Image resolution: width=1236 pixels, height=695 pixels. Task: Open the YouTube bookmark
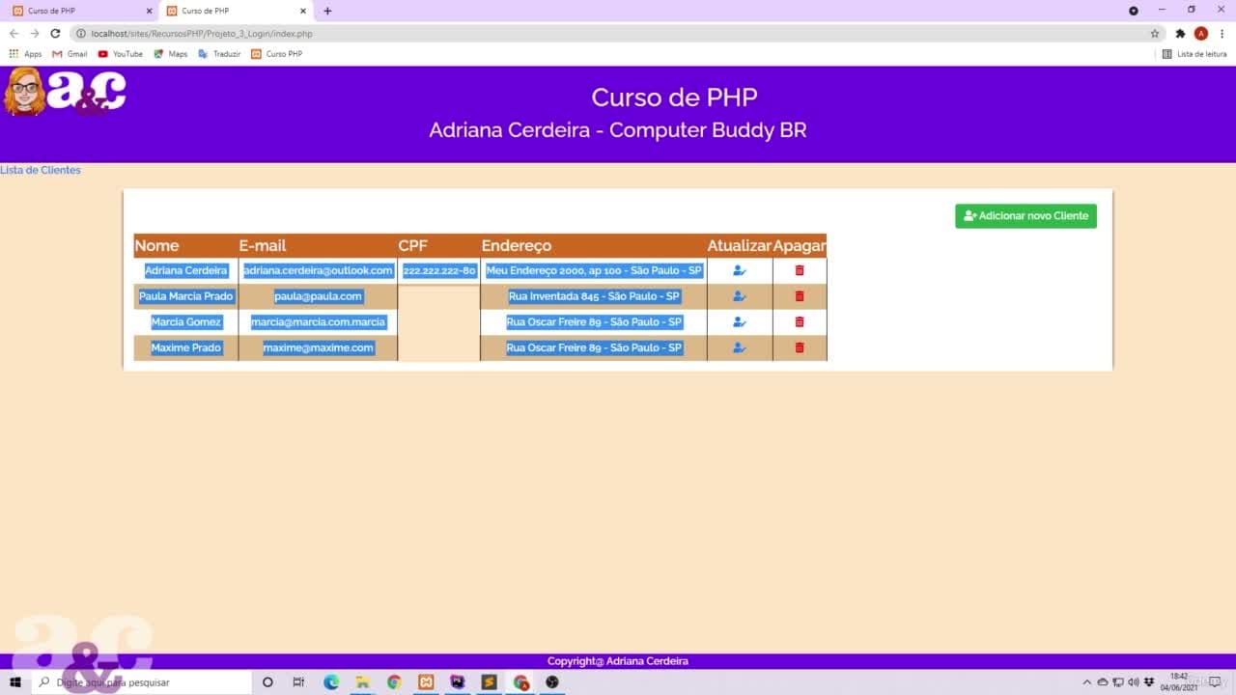pyautogui.click(x=121, y=54)
